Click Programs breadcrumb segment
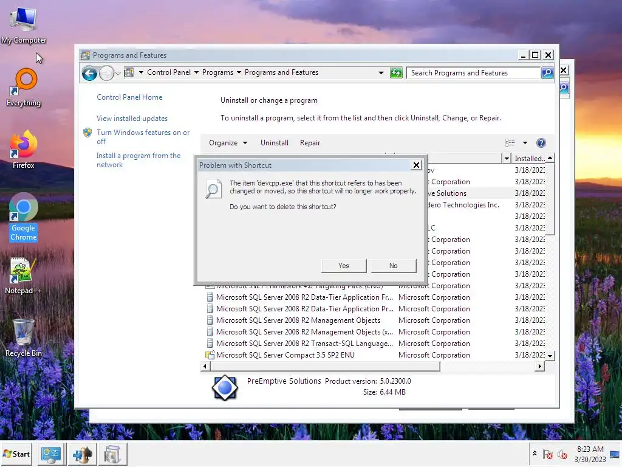This screenshot has height=467, width=622. (x=217, y=72)
